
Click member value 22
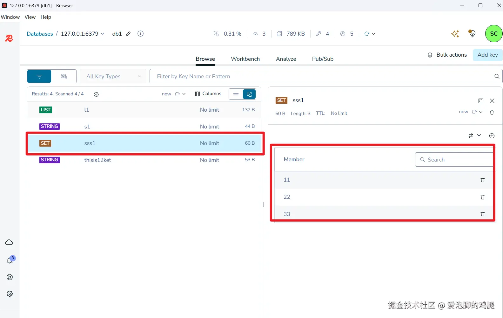287,197
